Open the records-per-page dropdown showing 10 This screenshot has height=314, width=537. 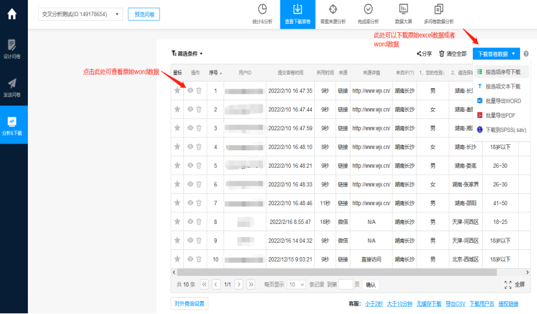click(296, 285)
